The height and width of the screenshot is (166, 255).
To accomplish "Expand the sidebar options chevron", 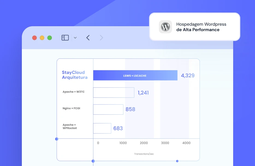I will pyautogui.click(x=75, y=38).
